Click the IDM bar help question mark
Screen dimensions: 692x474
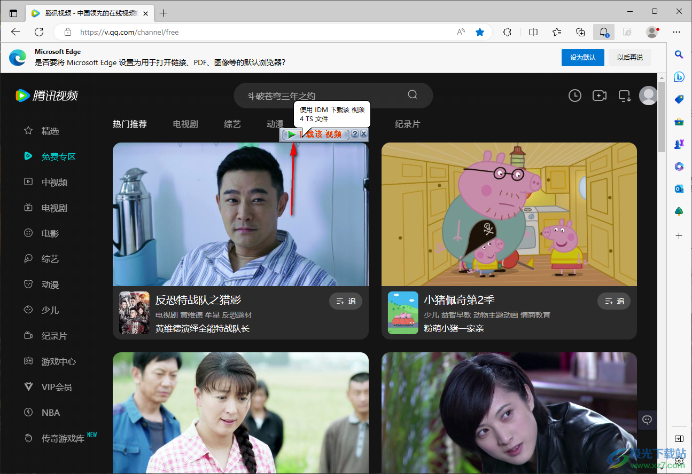tap(355, 135)
